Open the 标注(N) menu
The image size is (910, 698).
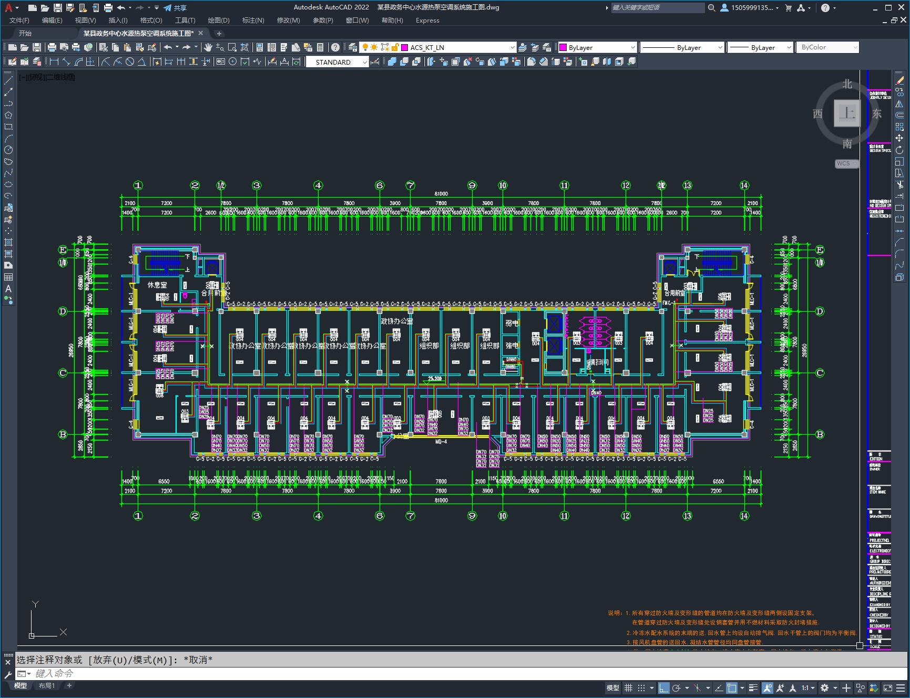click(x=253, y=20)
